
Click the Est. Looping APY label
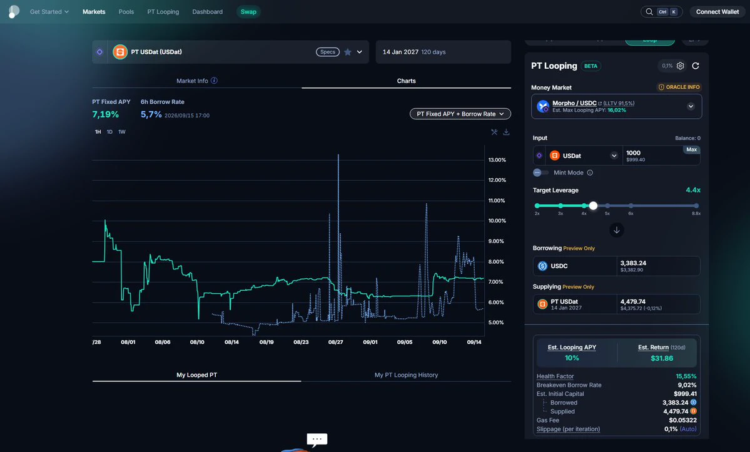pos(572,348)
